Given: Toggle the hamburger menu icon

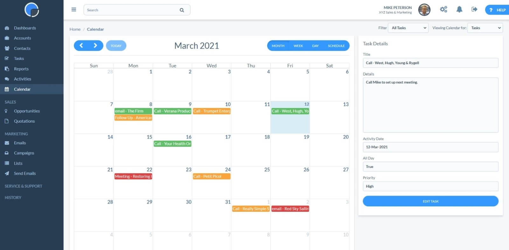Looking at the screenshot, I should click(x=74, y=10).
